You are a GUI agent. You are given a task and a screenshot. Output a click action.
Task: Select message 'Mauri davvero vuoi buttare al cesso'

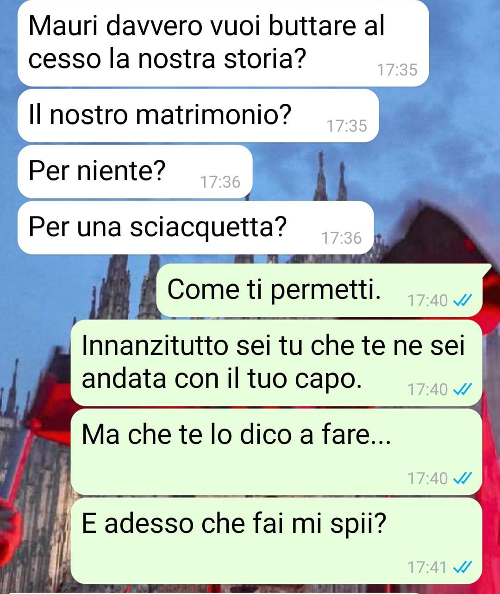pyautogui.click(x=223, y=43)
